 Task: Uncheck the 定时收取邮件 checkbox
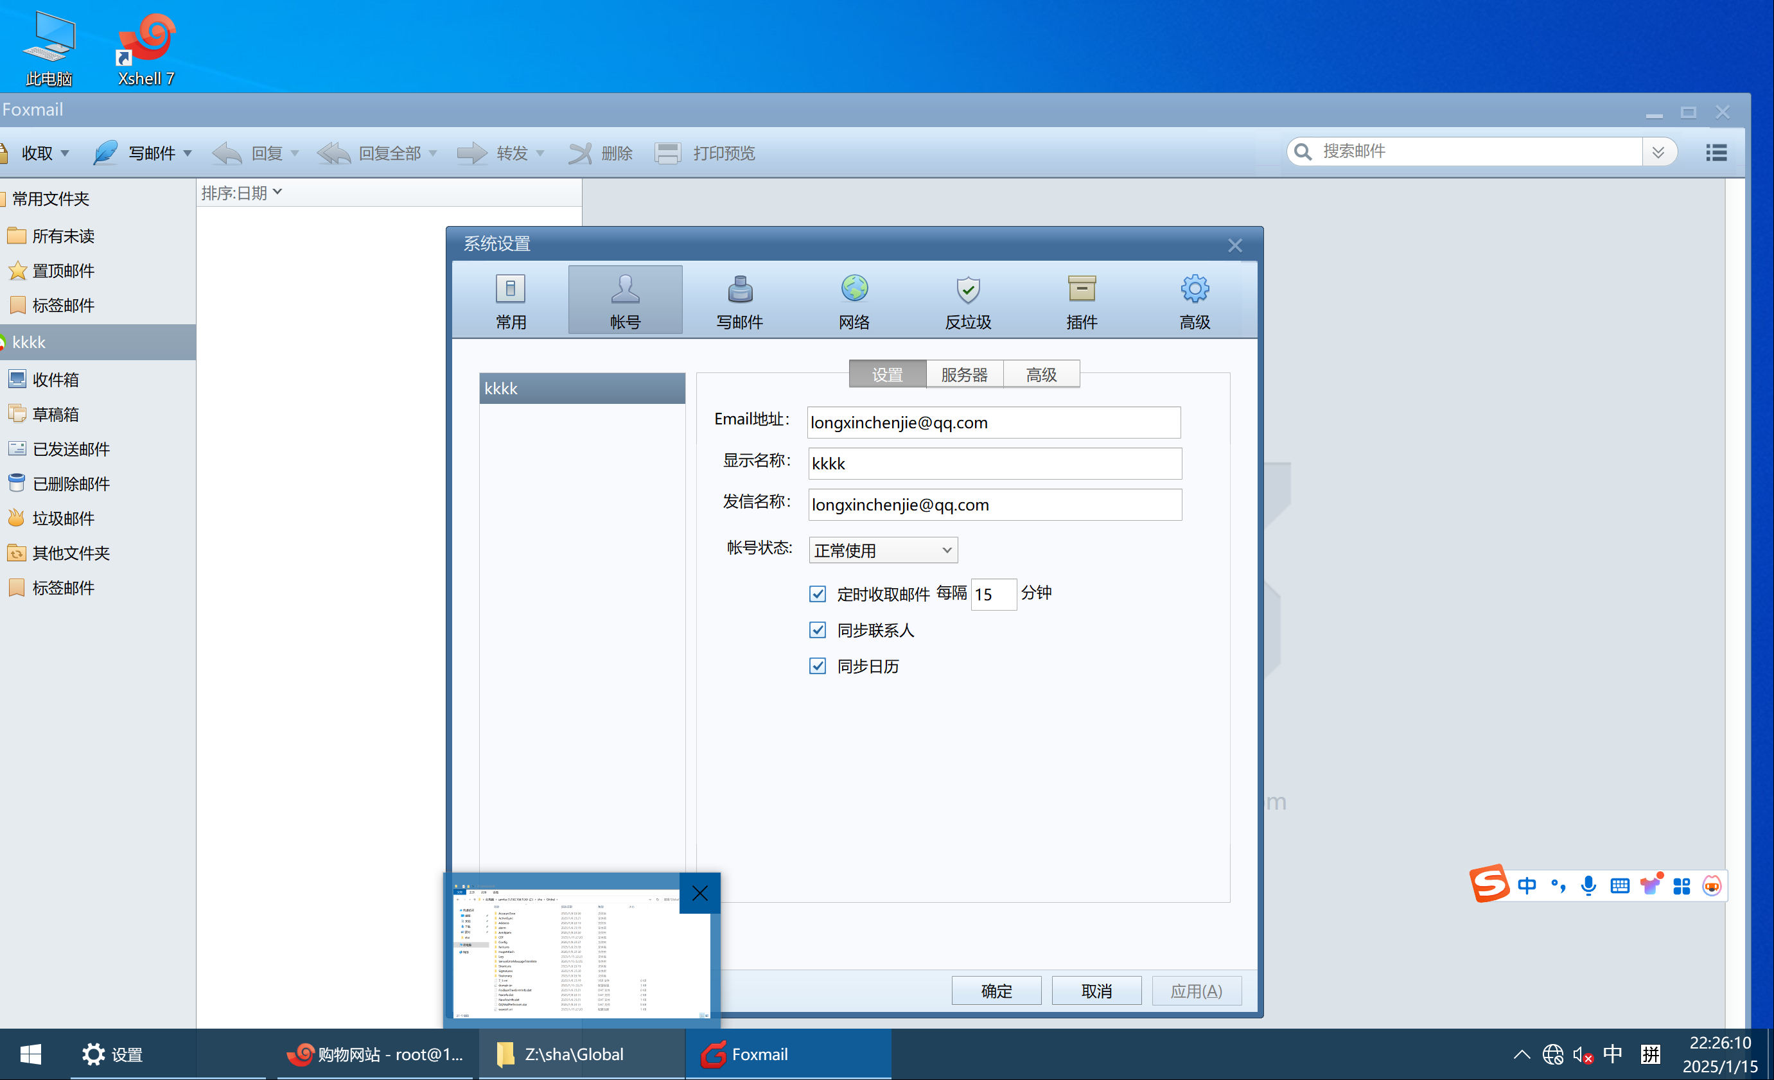(817, 593)
